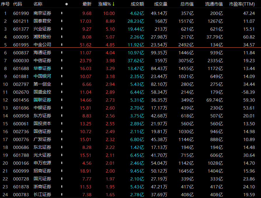Open stock code 000783
Screen dimensions: 261x198
tap(21, 195)
